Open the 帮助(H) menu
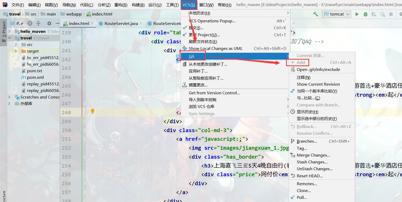Viewport: 402px width, 202px height. (225, 5)
